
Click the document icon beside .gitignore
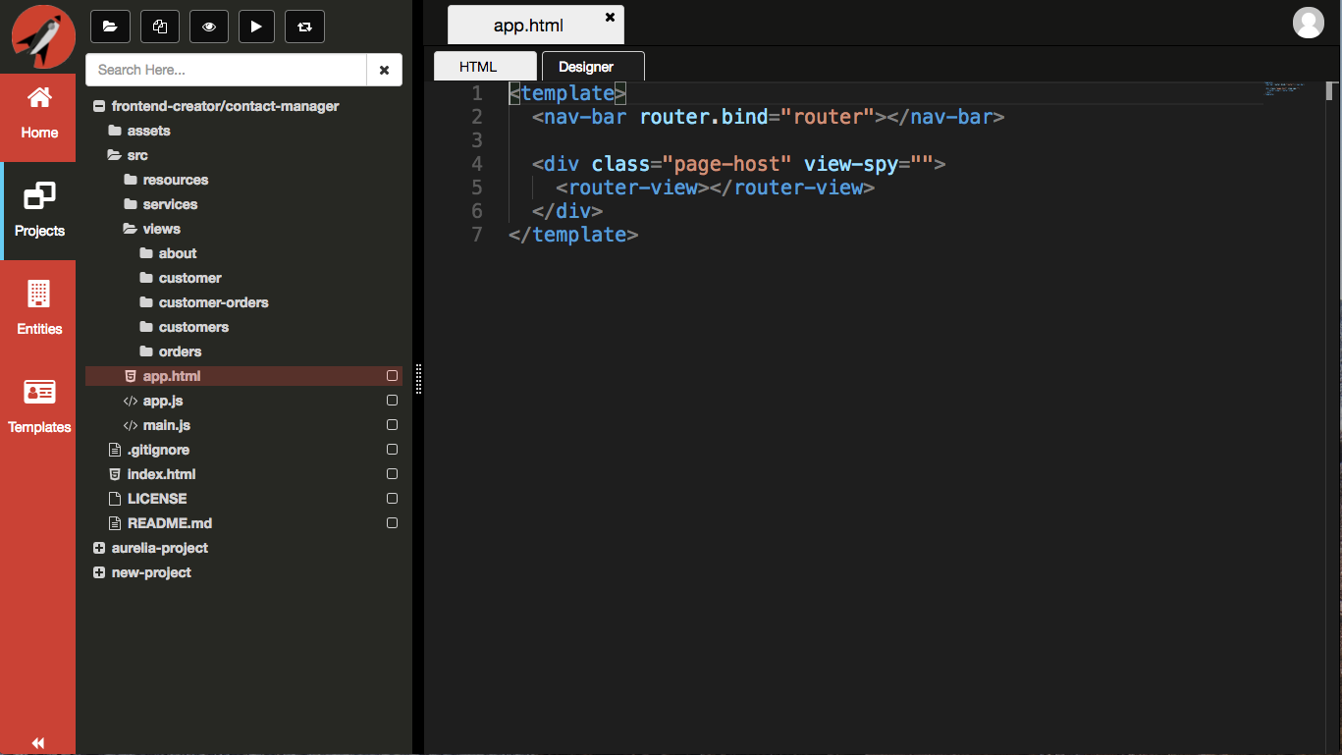pos(115,450)
